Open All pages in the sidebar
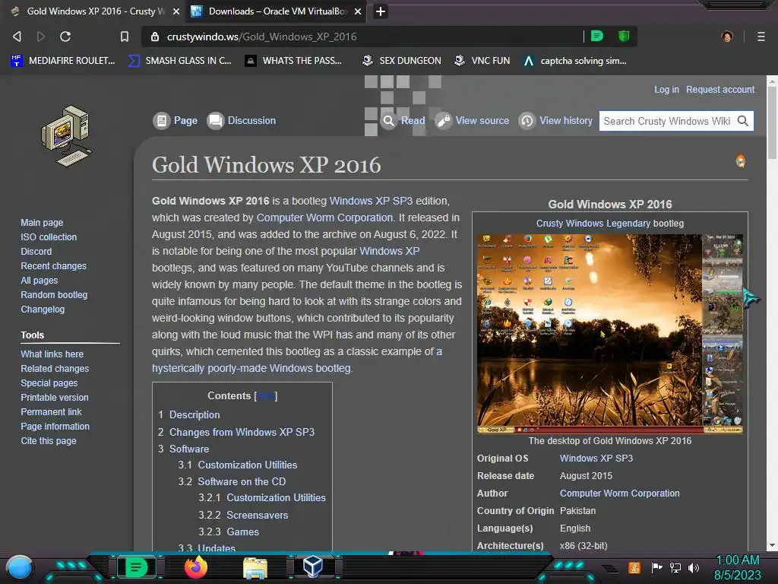 pos(40,280)
